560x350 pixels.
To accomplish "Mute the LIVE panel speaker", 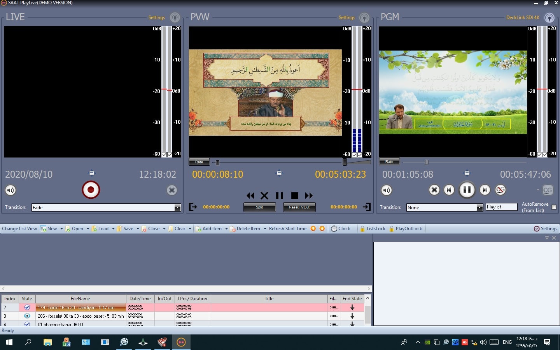I will [x=10, y=190].
